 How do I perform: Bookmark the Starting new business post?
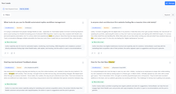(83, 63)
